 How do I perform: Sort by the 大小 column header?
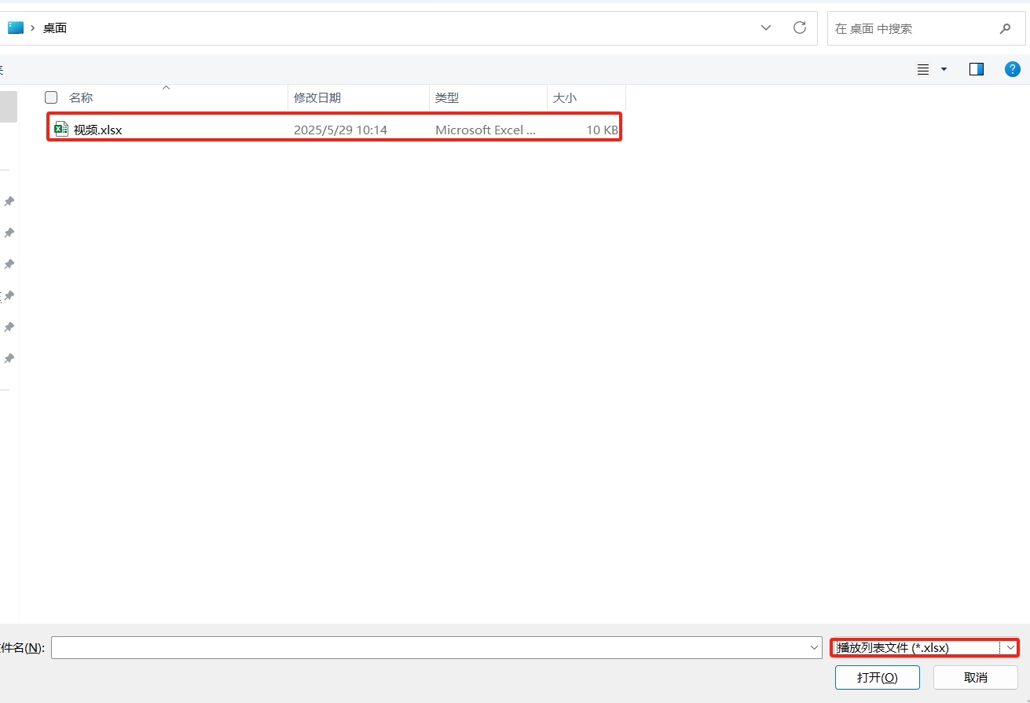tap(564, 97)
